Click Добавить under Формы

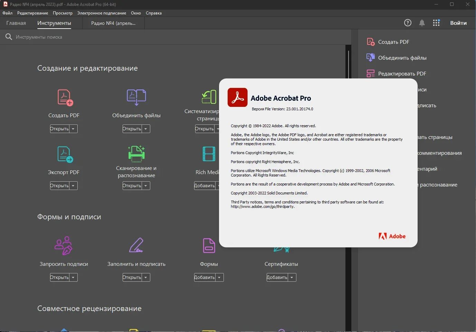click(204, 278)
